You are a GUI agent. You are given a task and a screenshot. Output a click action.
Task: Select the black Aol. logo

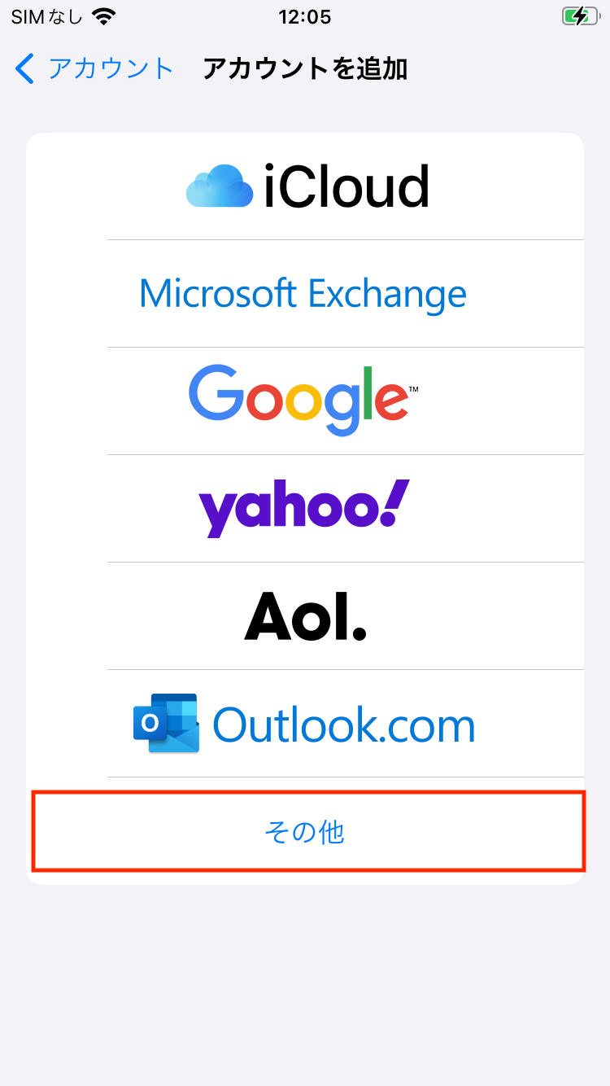[x=305, y=615]
